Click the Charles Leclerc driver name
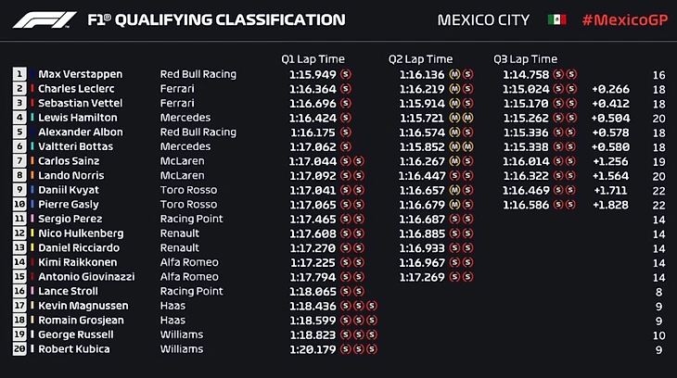The height and width of the screenshot is (378, 677). [x=77, y=89]
